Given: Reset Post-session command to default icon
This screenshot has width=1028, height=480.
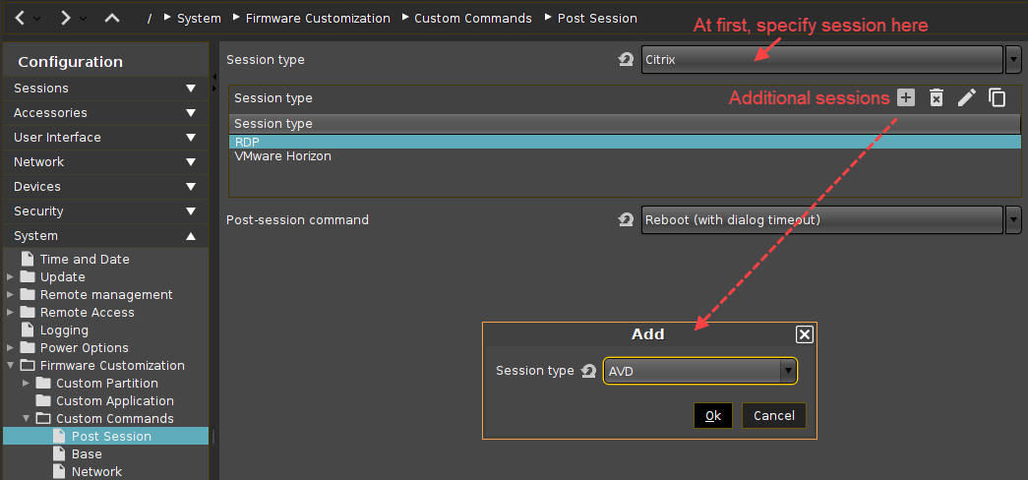Looking at the screenshot, I should tap(626, 220).
